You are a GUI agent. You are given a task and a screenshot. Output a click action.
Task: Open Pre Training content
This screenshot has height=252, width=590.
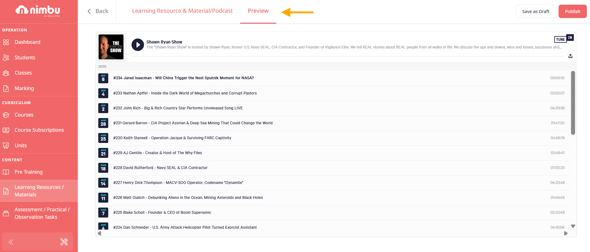29,172
